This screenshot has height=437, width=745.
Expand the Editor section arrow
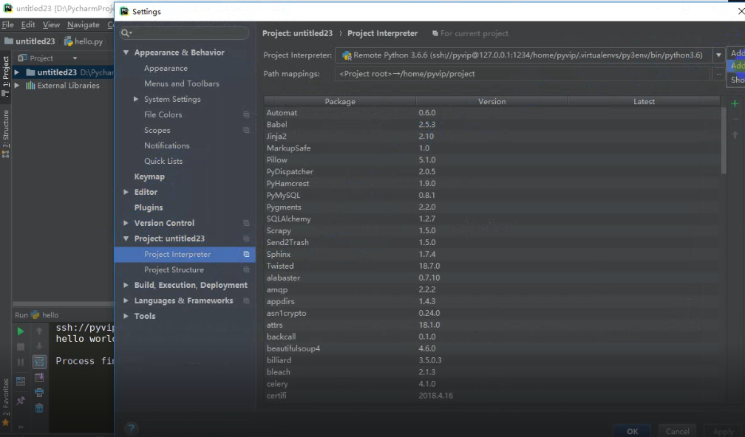point(126,192)
